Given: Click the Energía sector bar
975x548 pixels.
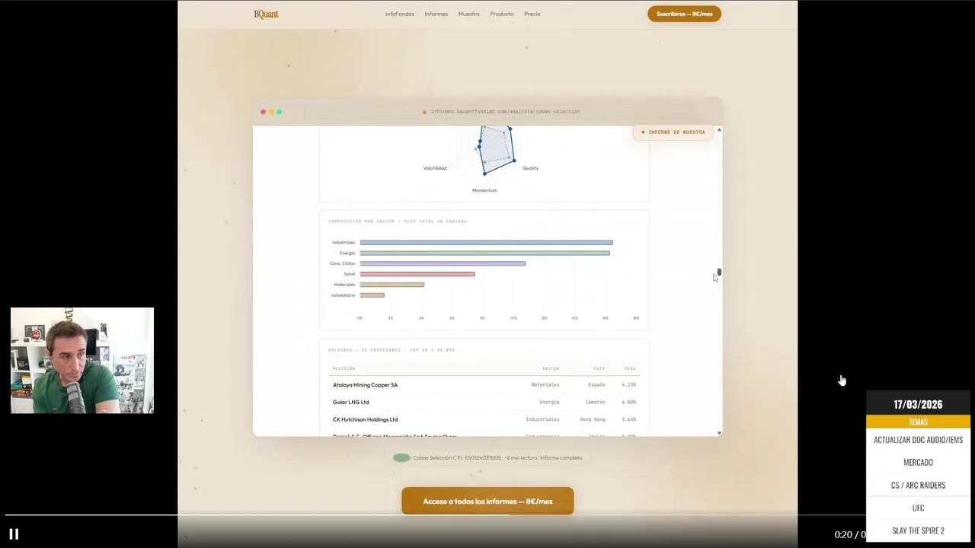Looking at the screenshot, I should [484, 253].
